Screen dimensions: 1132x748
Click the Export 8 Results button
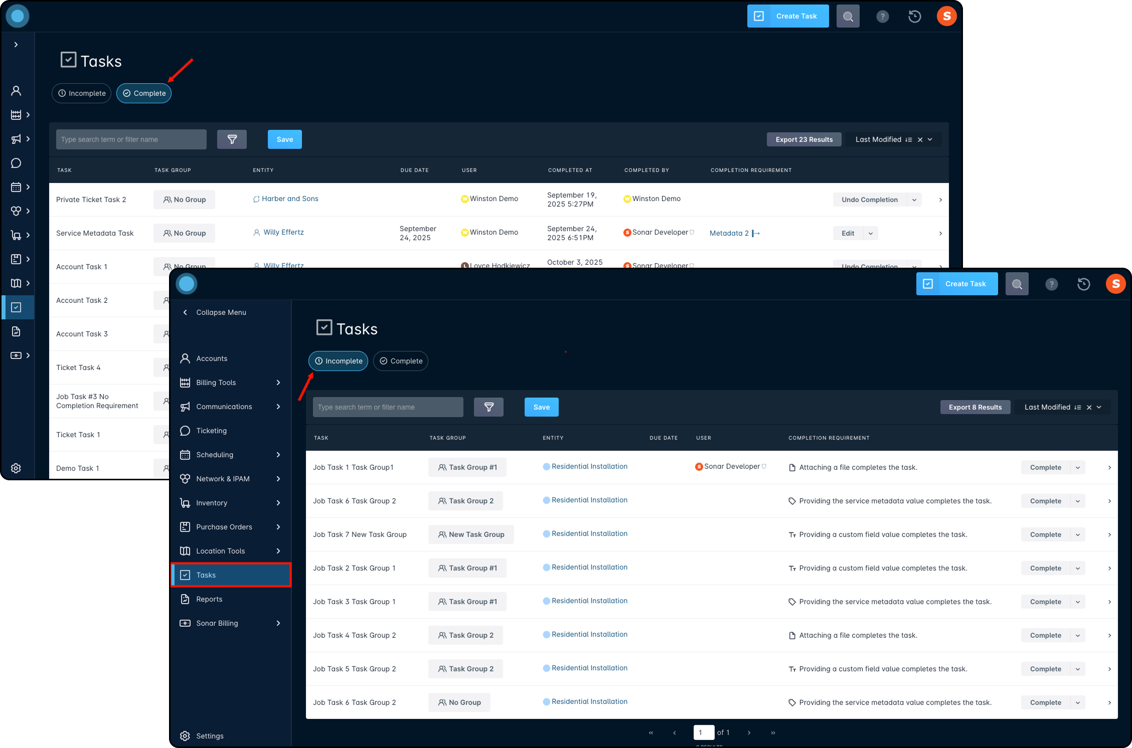pyautogui.click(x=975, y=407)
